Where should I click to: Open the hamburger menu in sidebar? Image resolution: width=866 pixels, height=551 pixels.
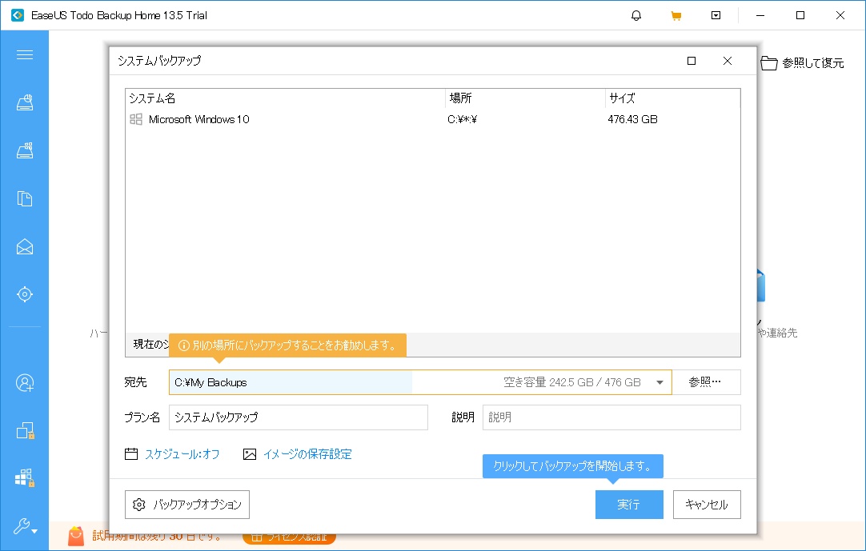pos(24,54)
